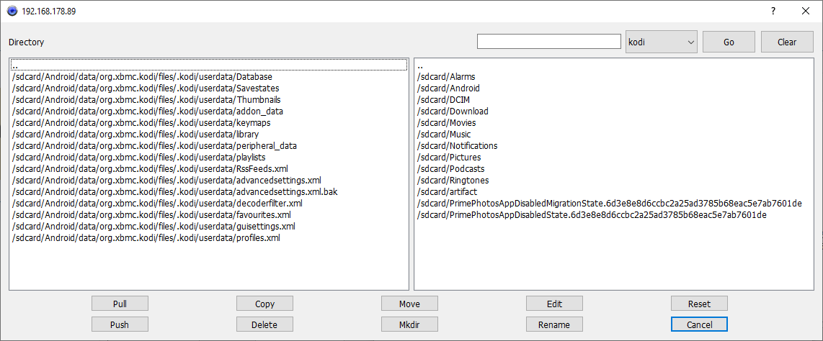Select the userdata/addon_data entry
The width and height of the screenshot is (823, 341).
[x=209, y=112]
